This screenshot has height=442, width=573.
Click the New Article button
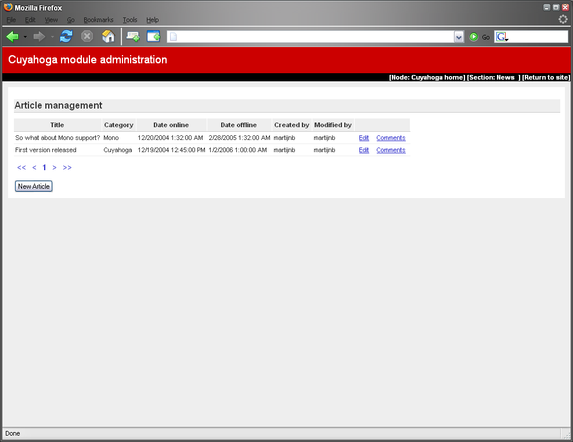pos(34,186)
